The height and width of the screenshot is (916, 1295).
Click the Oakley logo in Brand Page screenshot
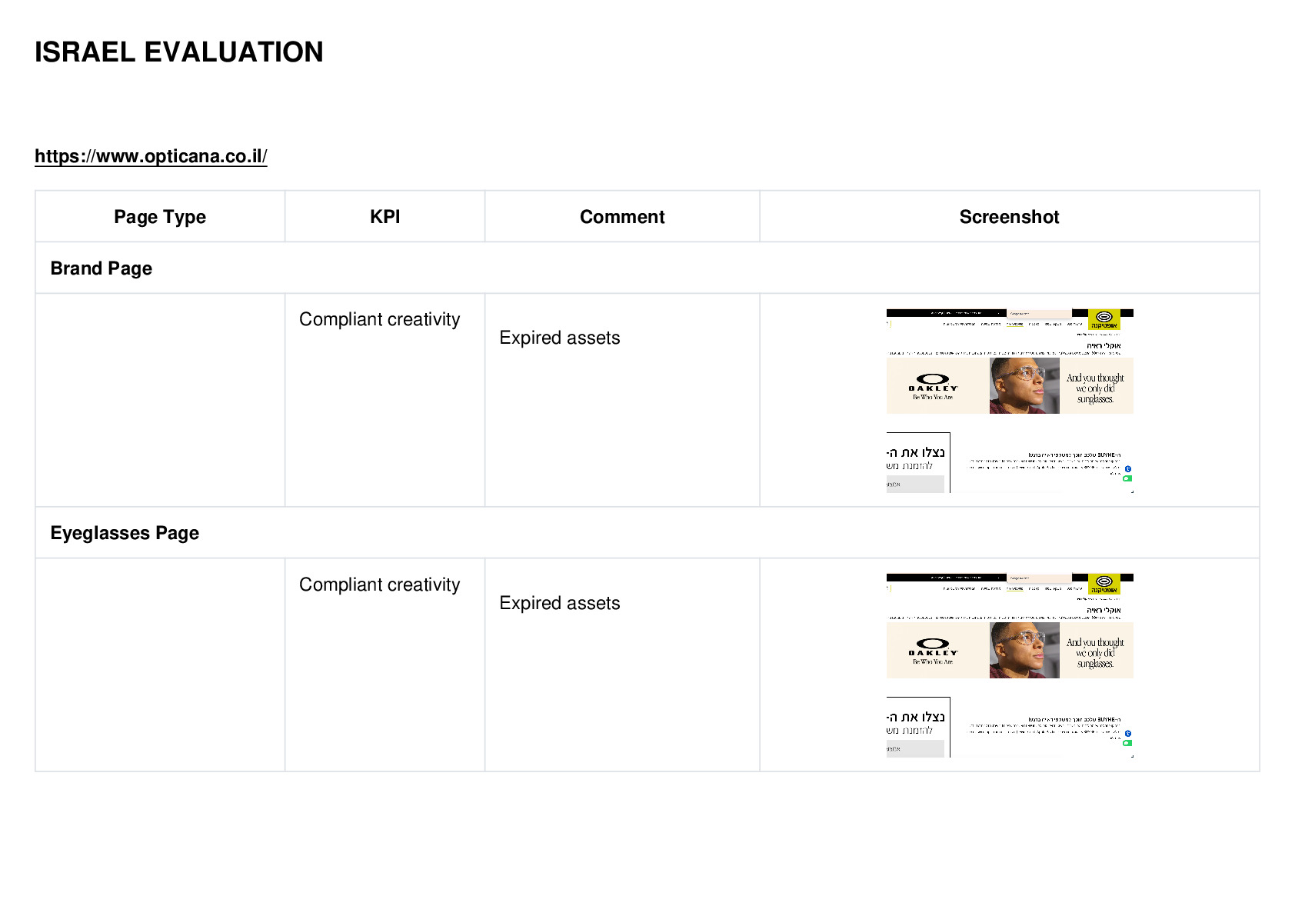(x=933, y=386)
